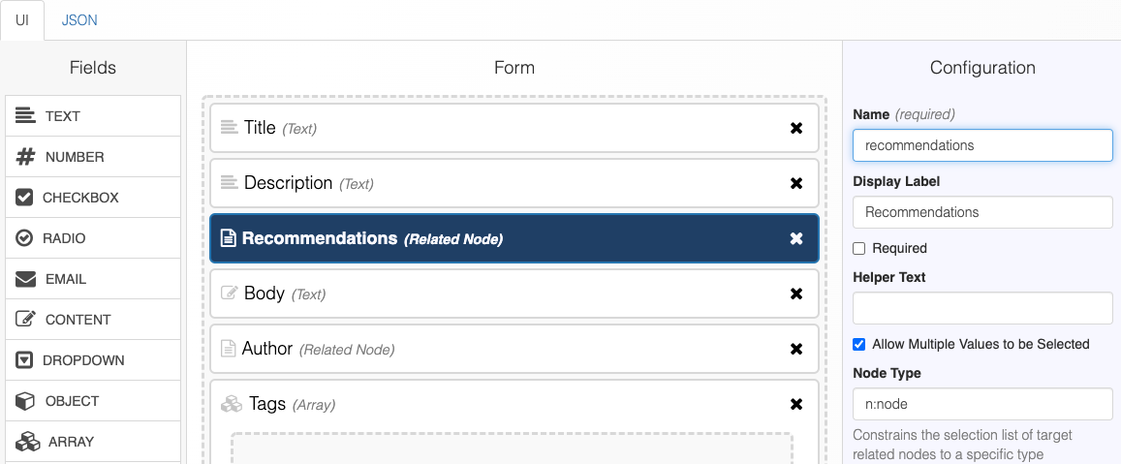The image size is (1121, 464).
Task: Uncheck Allow Multiple Values to be Selected
Action: coord(858,344)
